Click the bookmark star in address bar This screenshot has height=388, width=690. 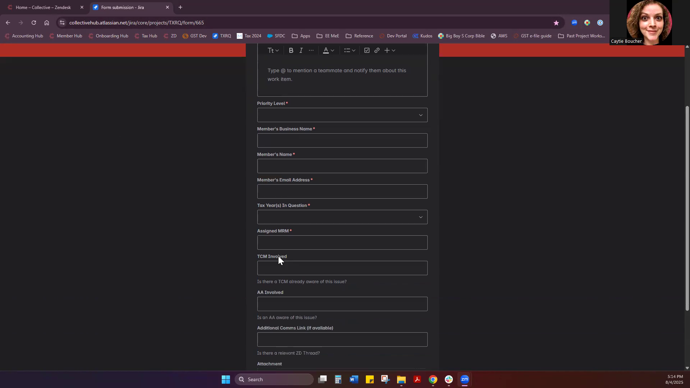(556, 23)
